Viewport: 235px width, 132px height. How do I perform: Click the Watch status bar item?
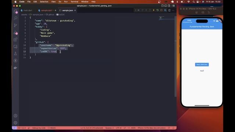[52, 128]
